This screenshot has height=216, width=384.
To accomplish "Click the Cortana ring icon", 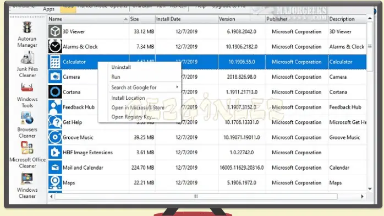I will point(55,92).
